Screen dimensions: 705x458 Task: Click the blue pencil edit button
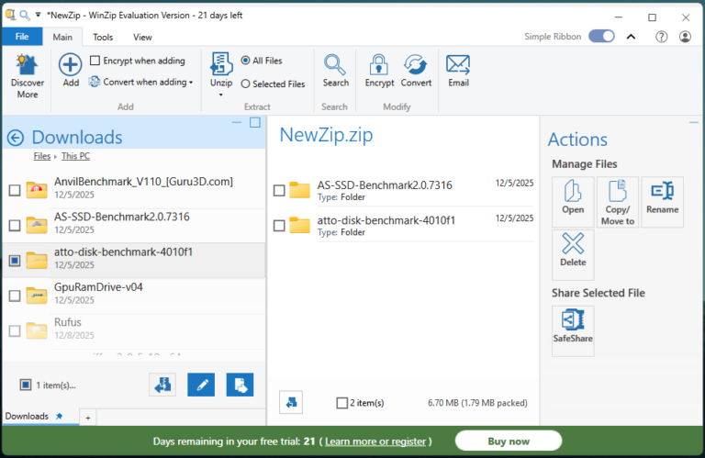pyautogui.click(x=201, y=385)
